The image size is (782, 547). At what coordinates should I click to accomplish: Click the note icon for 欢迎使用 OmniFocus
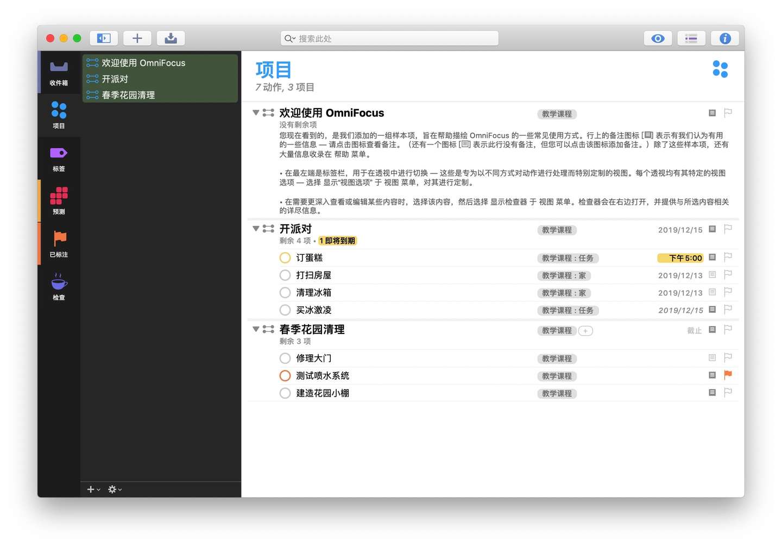pos(712,113)
